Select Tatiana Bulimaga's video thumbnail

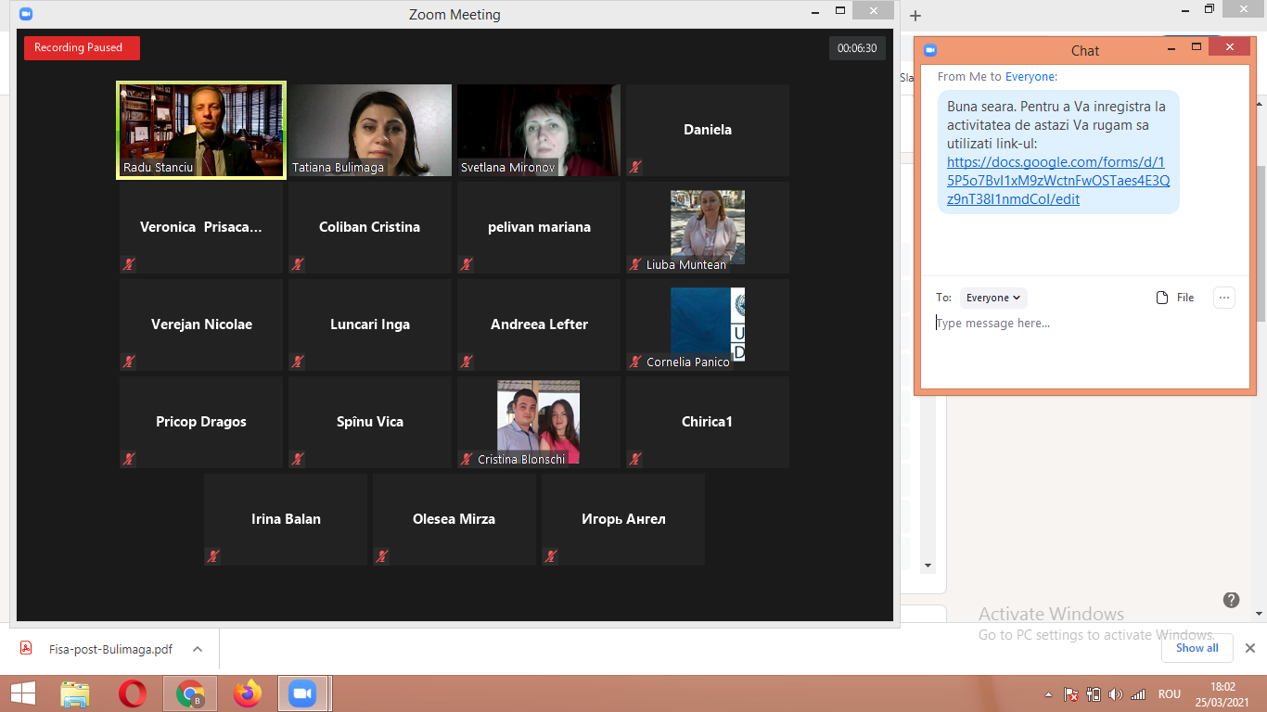(370, 130)
